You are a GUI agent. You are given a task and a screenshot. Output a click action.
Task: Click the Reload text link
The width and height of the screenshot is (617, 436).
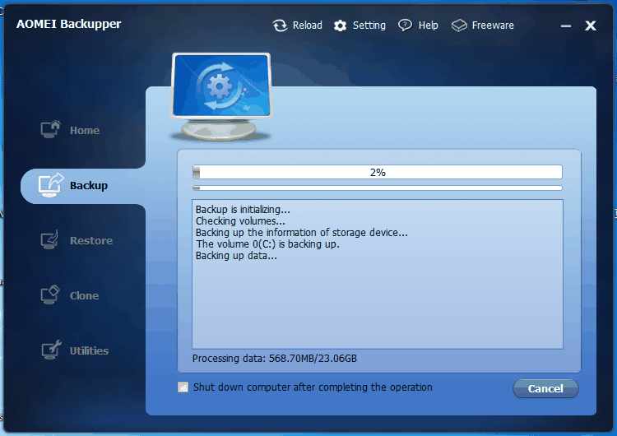pos(308,26)
